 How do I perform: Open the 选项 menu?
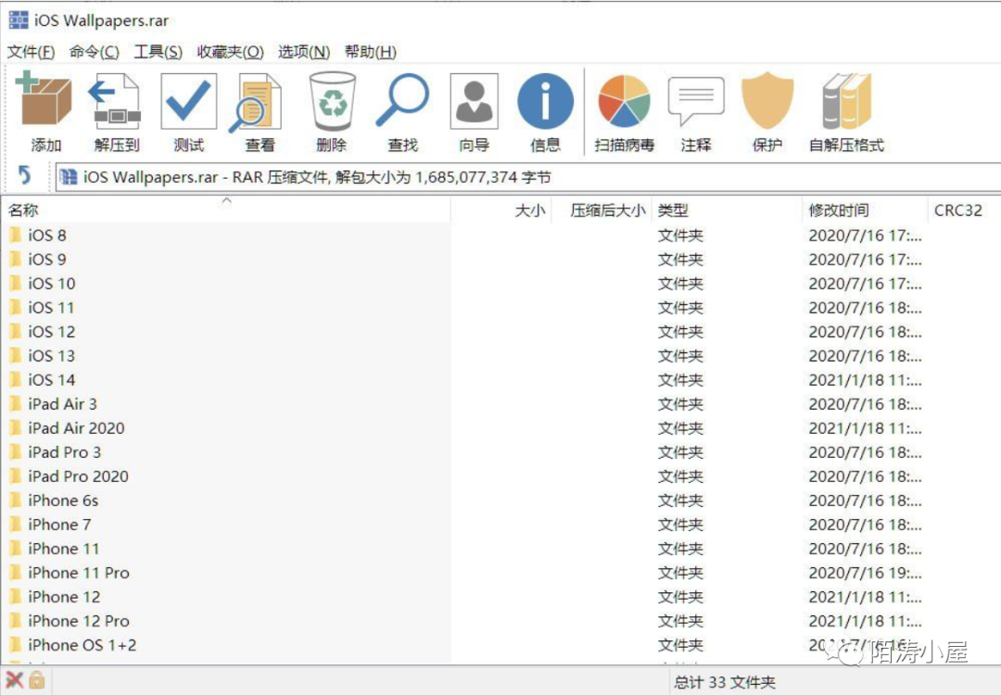(304, 52)
